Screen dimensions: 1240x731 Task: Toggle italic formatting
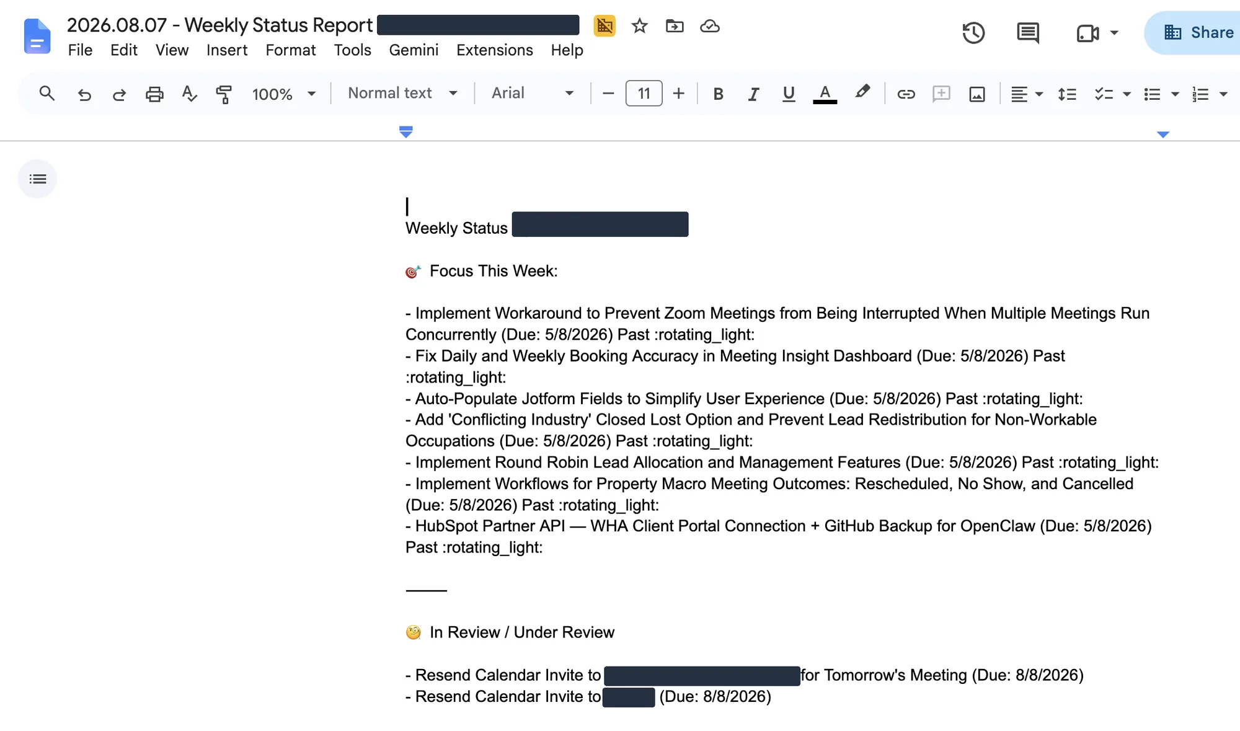pos(753,94)
